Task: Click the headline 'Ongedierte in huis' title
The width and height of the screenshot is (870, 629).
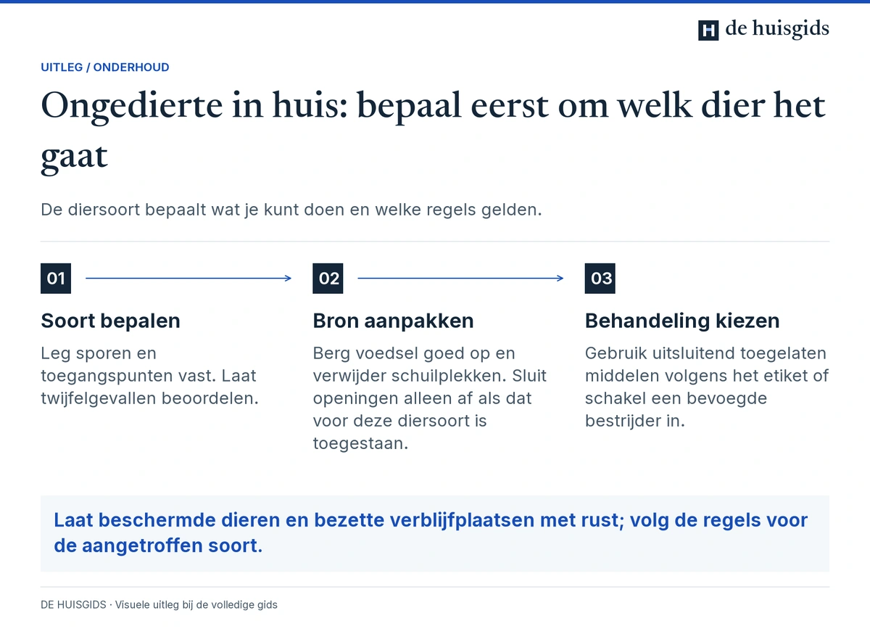Action: [434, 131]
